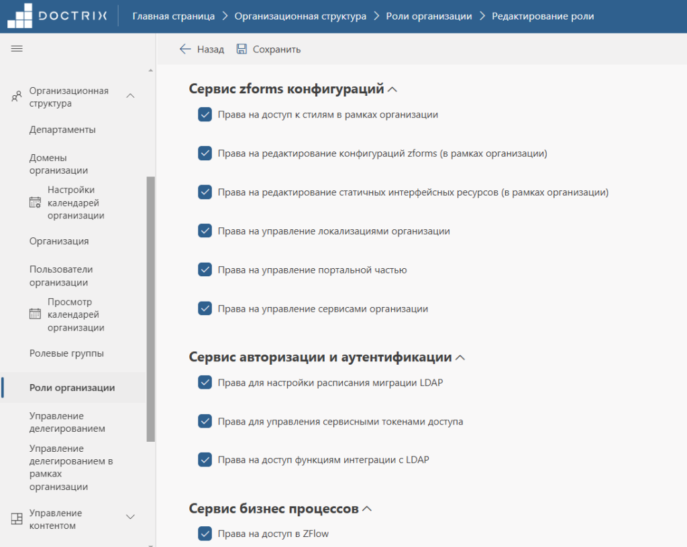Image resolution: width=687 pixels, height=547 pixels.
Task: Click the calendar view icon
Action: [x=35, y=314]
